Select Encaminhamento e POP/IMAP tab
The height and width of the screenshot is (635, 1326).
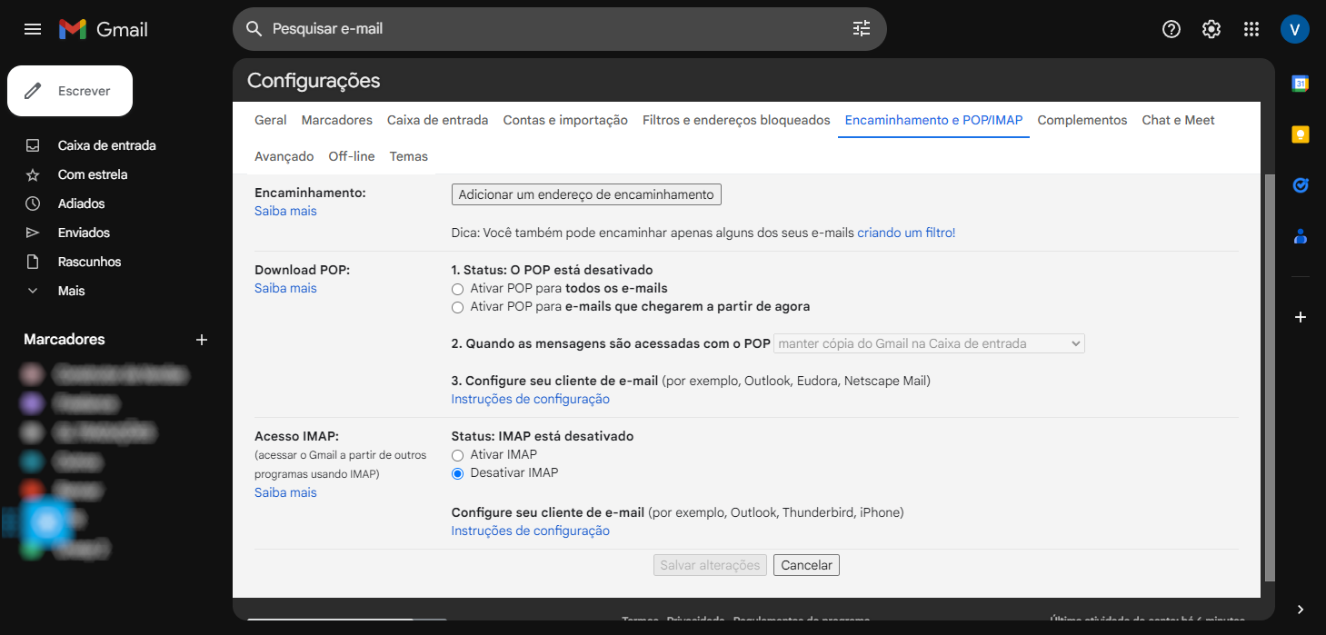click(933, 120)
